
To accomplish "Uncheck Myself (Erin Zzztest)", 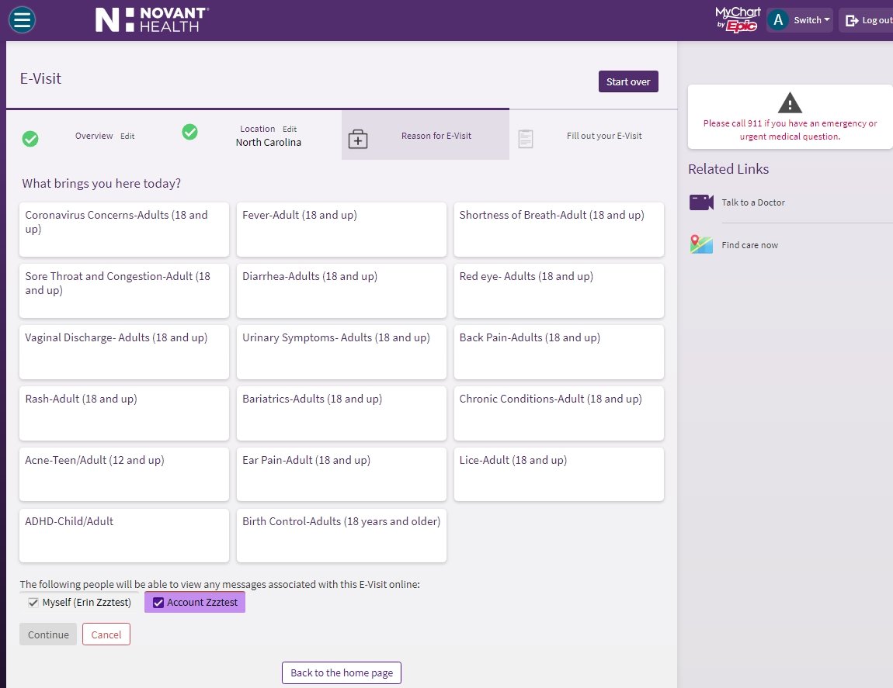I will [33, 602].
